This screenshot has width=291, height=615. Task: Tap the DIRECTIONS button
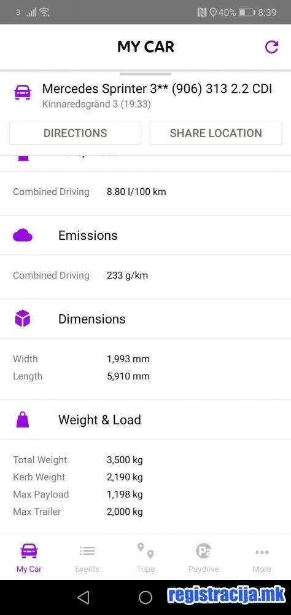(75, 133)
